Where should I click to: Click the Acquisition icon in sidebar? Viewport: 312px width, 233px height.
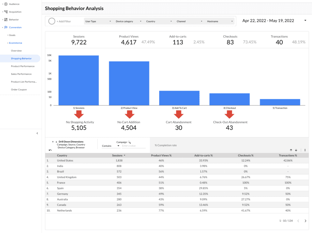pyautogui.click(x=6, y=12)
